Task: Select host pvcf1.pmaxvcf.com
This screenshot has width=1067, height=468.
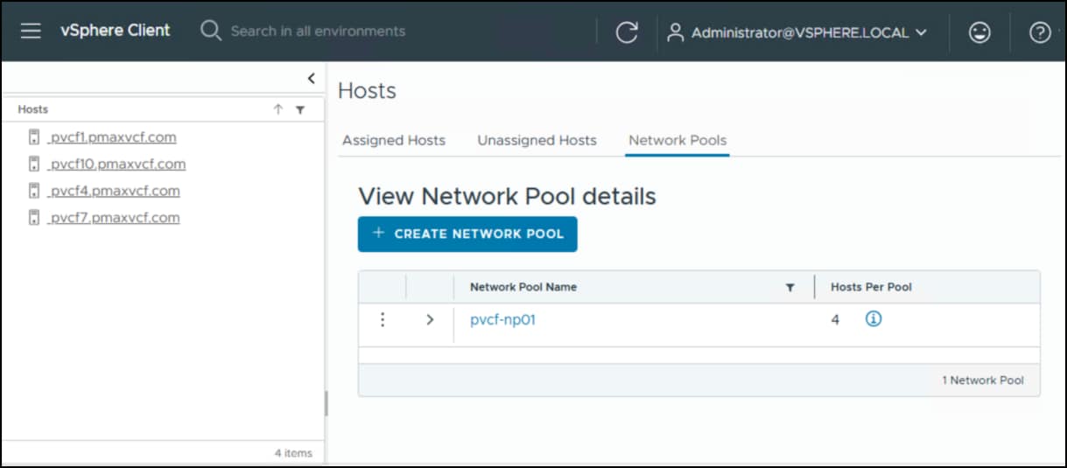Action: pos(112,137)
